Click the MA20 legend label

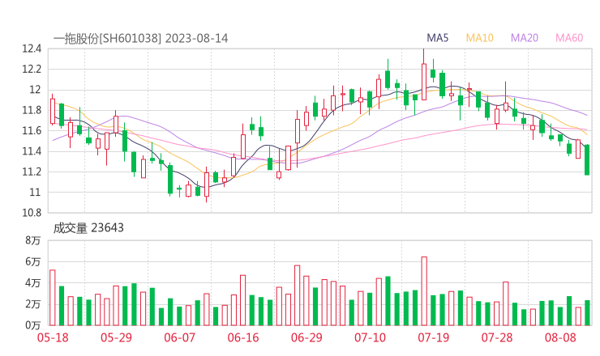tap(525, 38)
